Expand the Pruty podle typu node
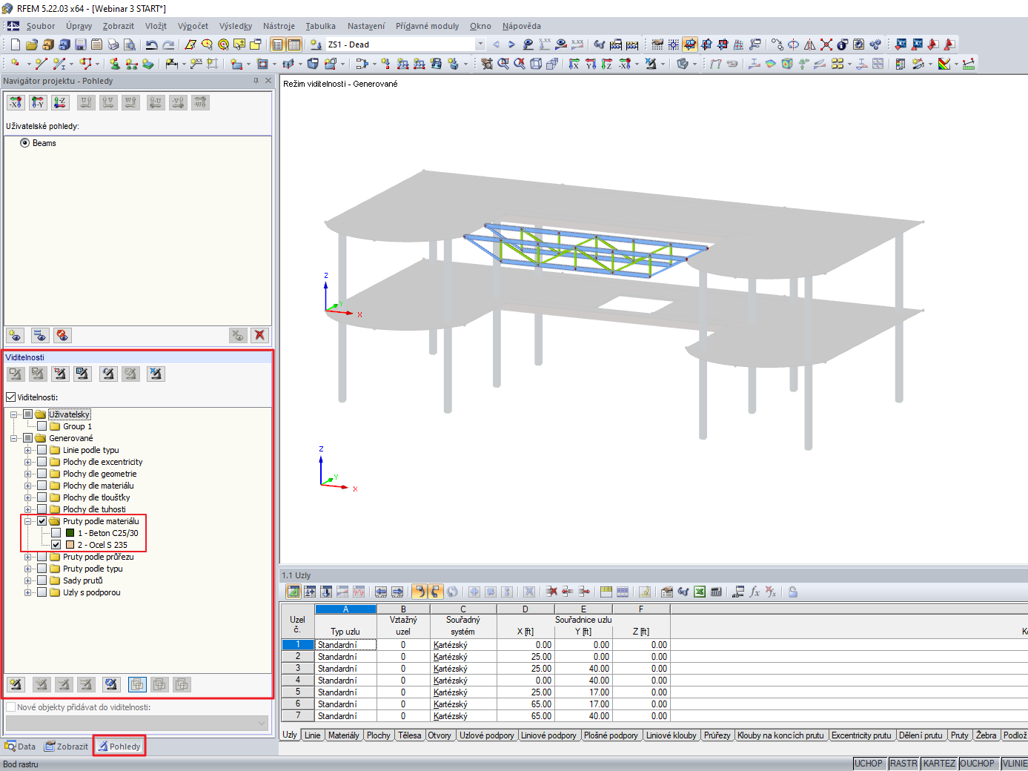The height and width of the screenshot is (771, 1028). [x=28, y=569]
